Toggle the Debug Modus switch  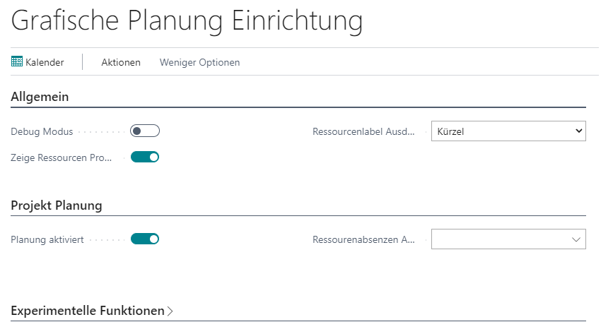(x=145, y=131)
